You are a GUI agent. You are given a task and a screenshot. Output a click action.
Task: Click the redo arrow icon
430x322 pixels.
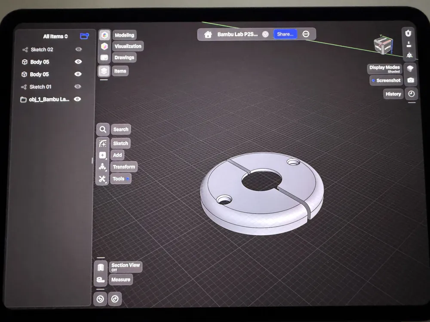(115, 299)
